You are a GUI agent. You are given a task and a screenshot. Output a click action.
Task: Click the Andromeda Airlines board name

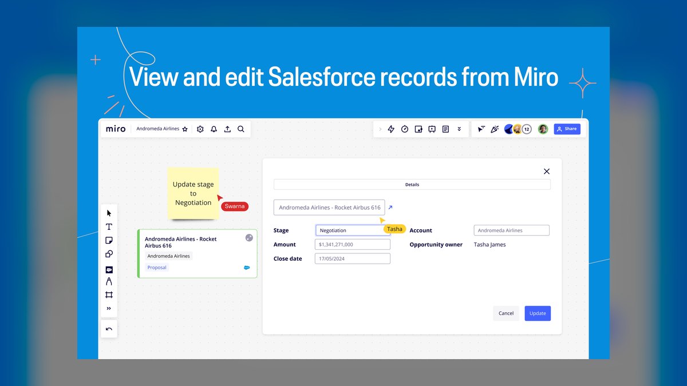(x=157, y=129)
